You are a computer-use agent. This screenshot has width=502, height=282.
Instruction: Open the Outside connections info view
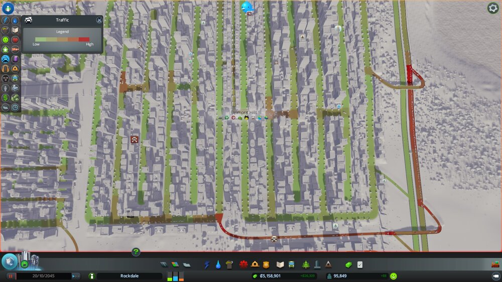tap(15, 88)
